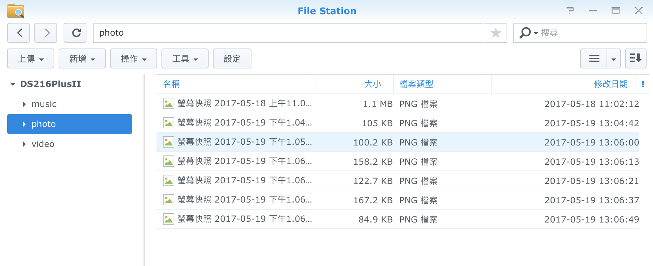Open column options three-dot menu
Image resolution: width=653 pixels, height=266 pixels.
(643, 84)
